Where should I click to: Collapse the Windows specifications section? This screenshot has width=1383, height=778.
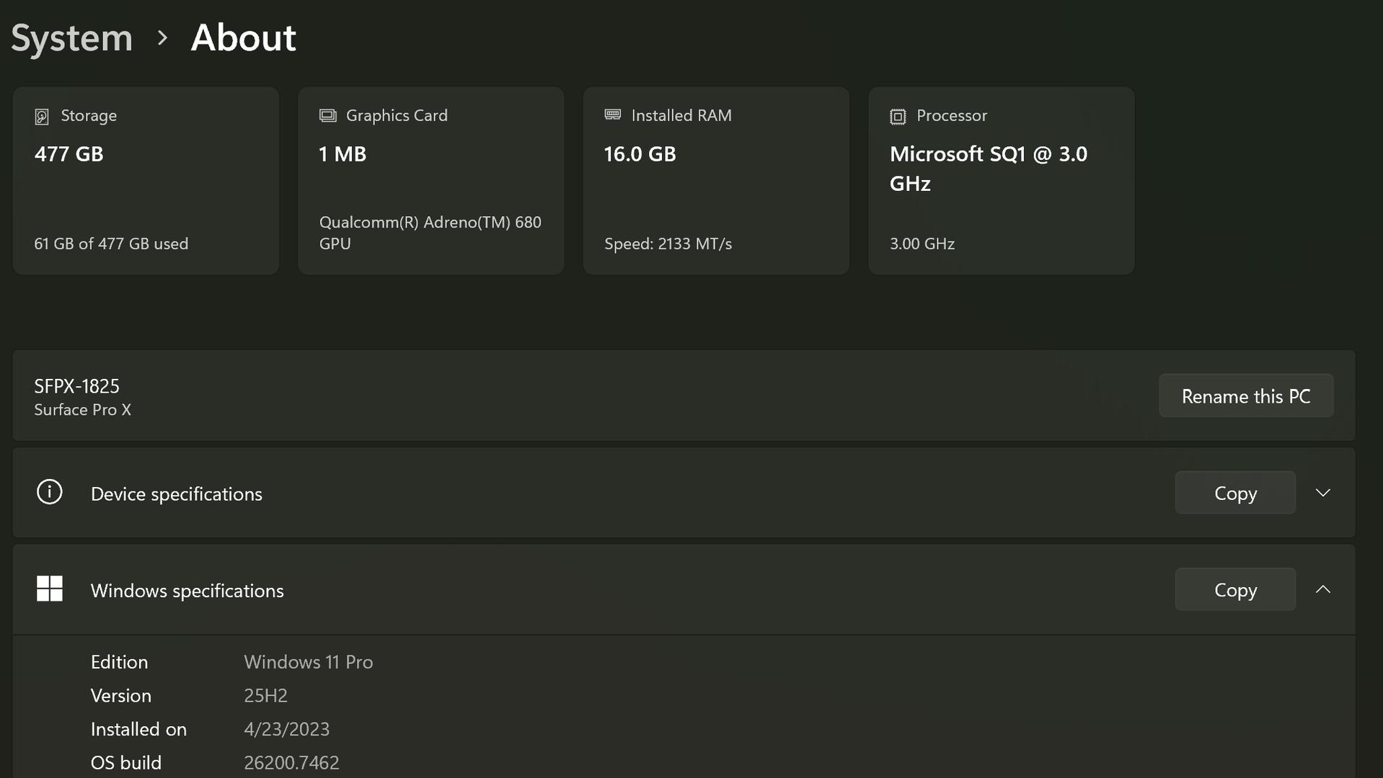(1322, 590)
